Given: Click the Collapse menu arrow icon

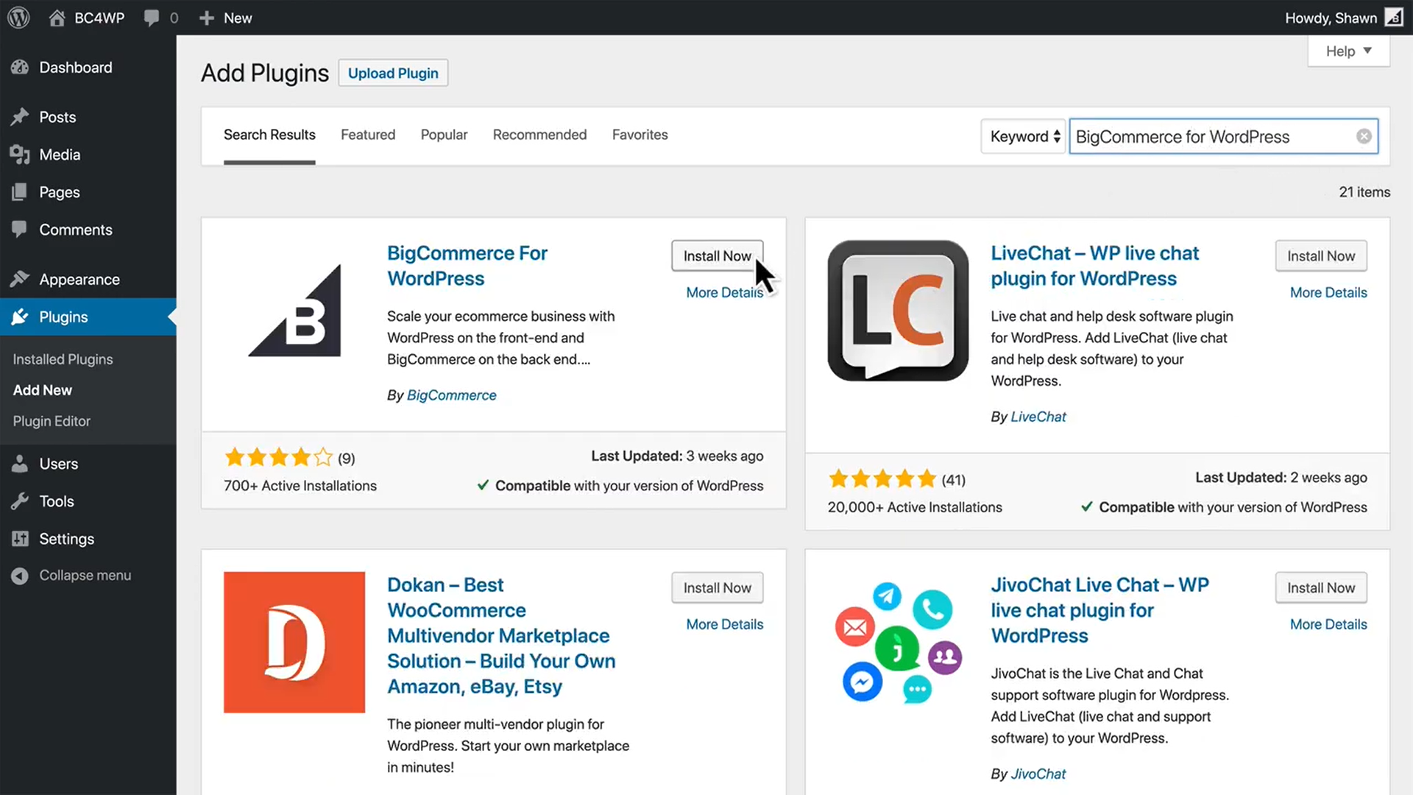Looking at the screenshot, I should click(x=20, y=576).
